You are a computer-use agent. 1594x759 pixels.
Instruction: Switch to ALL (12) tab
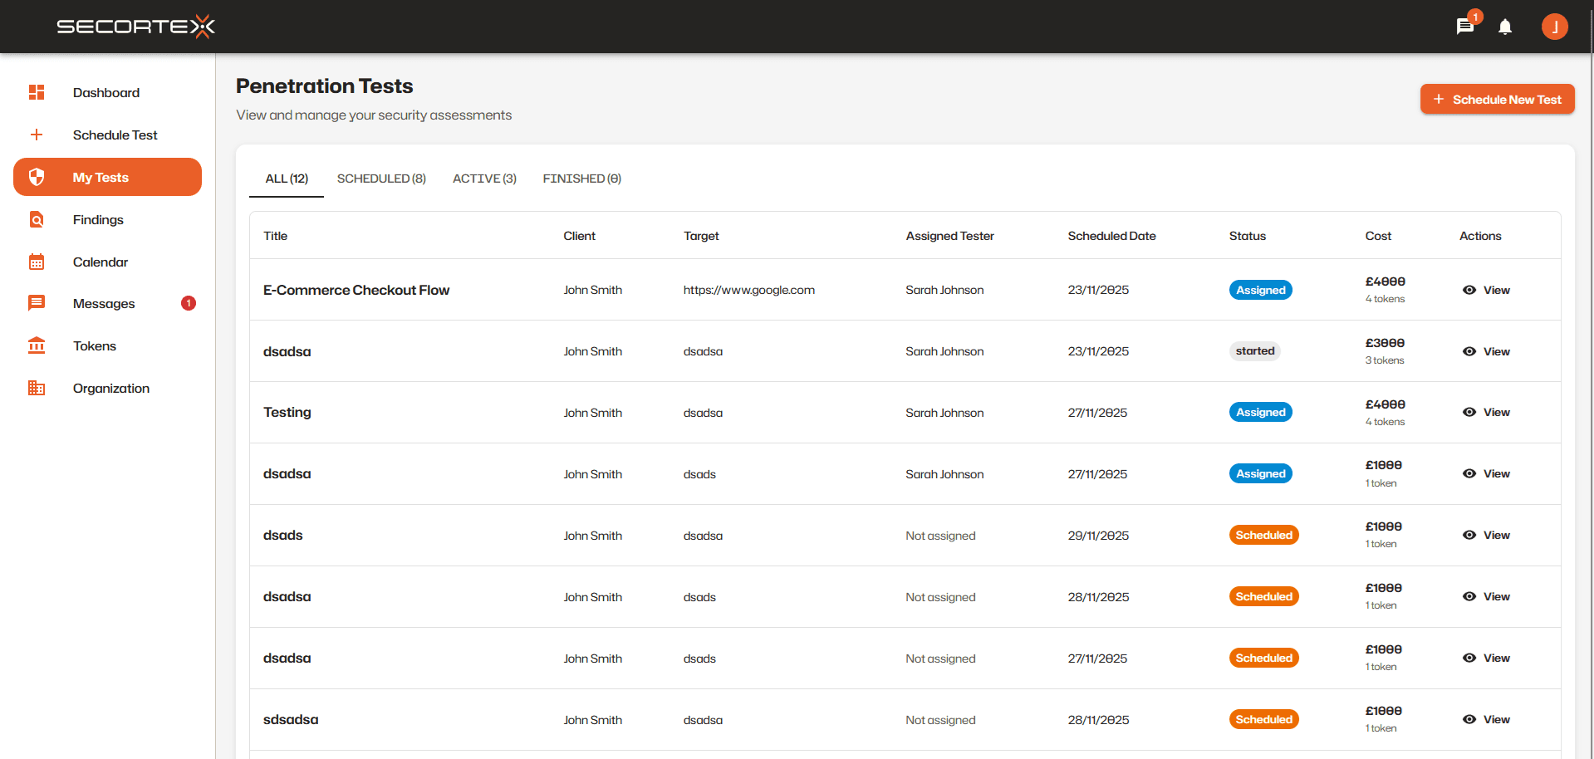coord(287,179)
